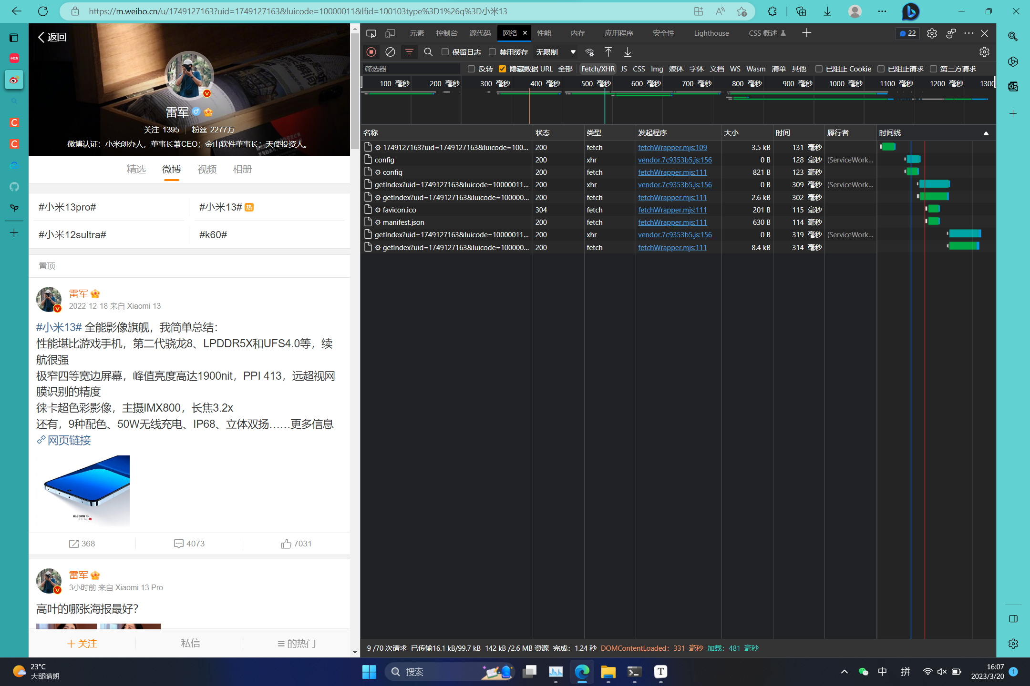Click + 关注 follow button
1030x686 pixels.
(x=82, y=644)
